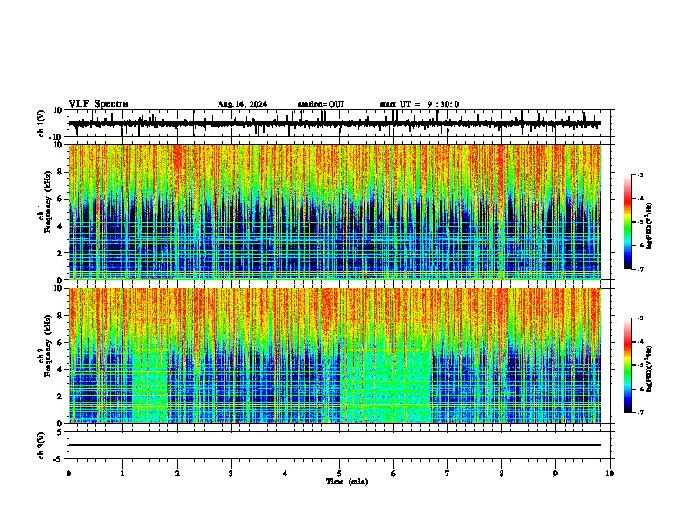Viewport: 687px width, 531px height.
Task: Click the ch.1 colorbar log(PSD) unit label
Action: (649, 226)
